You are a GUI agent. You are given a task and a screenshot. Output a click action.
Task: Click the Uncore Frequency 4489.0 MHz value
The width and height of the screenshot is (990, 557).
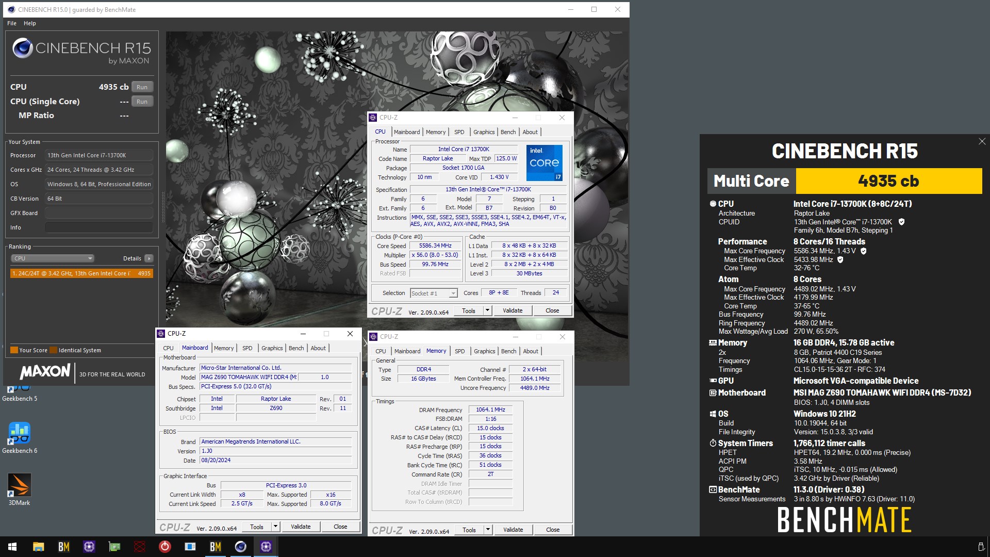click(535, 388)
